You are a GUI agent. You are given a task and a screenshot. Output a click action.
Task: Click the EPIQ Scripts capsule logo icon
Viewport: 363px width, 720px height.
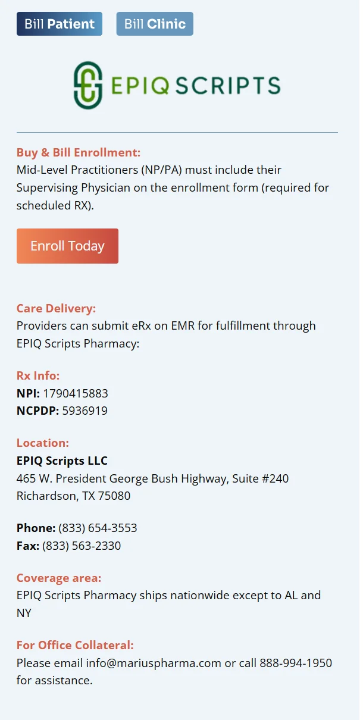pos(88,86)
